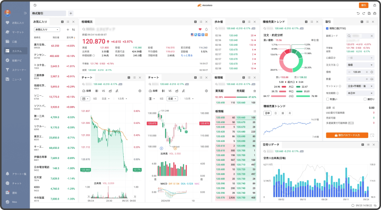
Task: Select the 週 period in 積極売買トレンド
Action: tap(283, 113)
